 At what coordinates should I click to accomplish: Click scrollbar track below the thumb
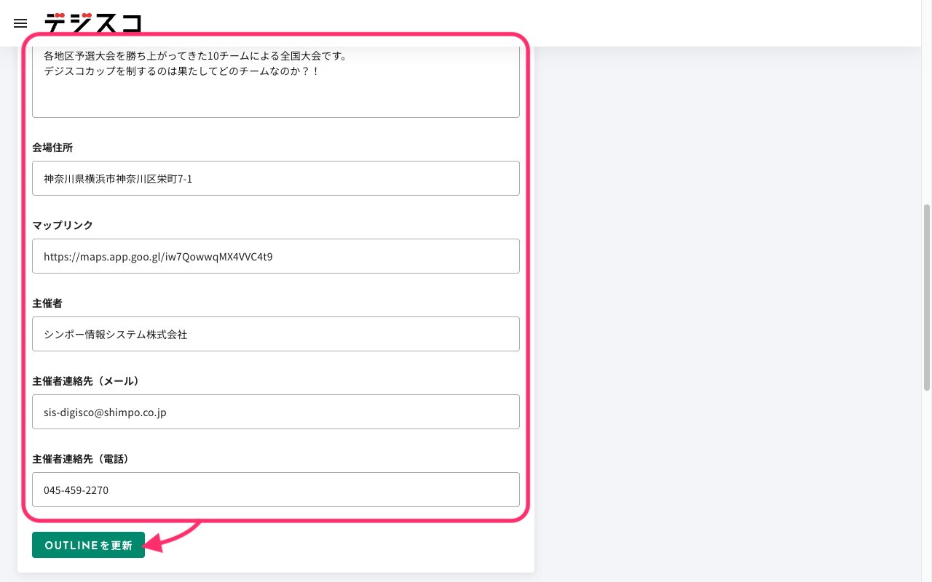926,487
